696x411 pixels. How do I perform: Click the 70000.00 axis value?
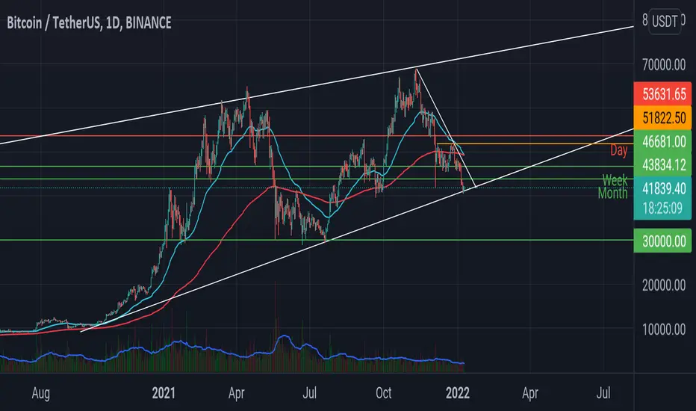pyautogui.click(x=664, y=65)
